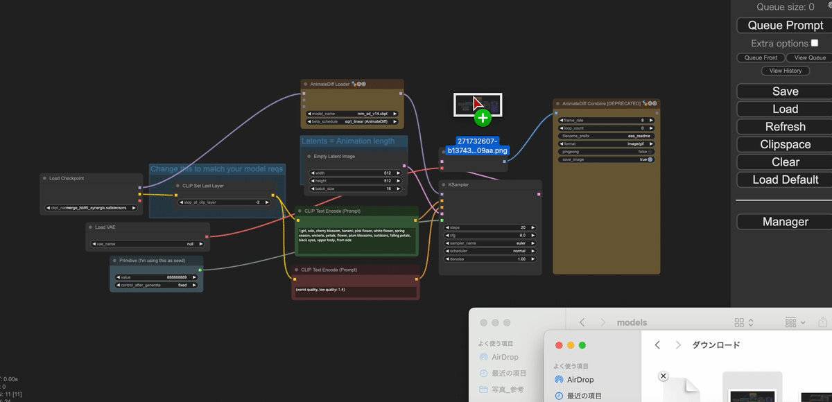This screenshot has height=402, width=832.
Task: Open control_after_generate dropdown showing fixed
Action: point(156,285)
